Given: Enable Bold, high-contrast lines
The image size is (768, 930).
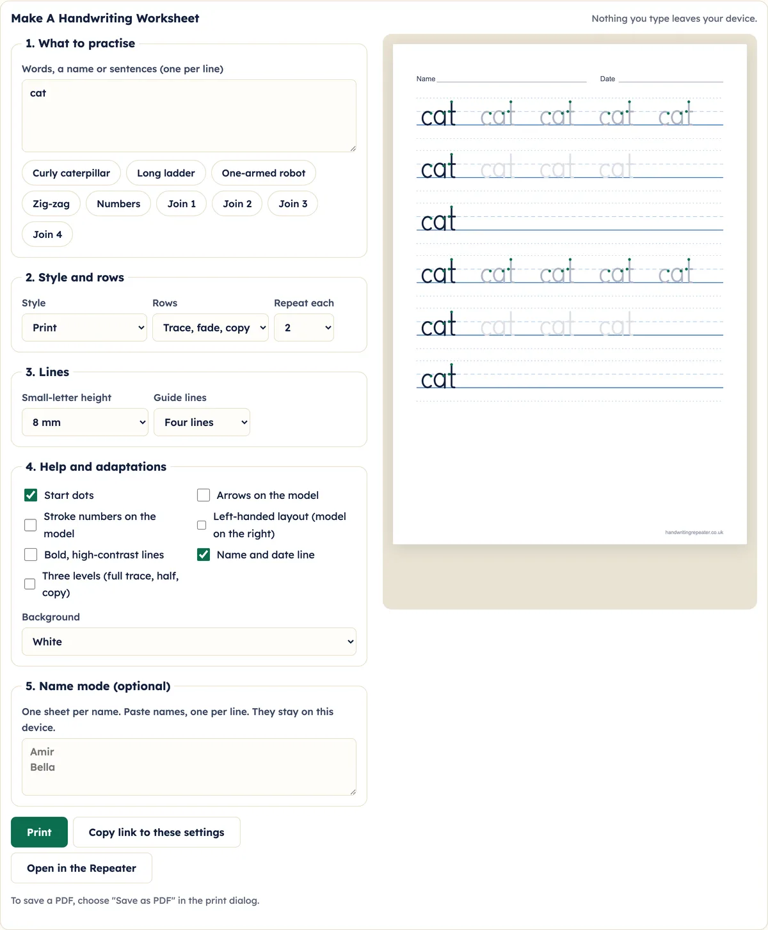Looking at the screenshot, I should [x=31, y=555].
